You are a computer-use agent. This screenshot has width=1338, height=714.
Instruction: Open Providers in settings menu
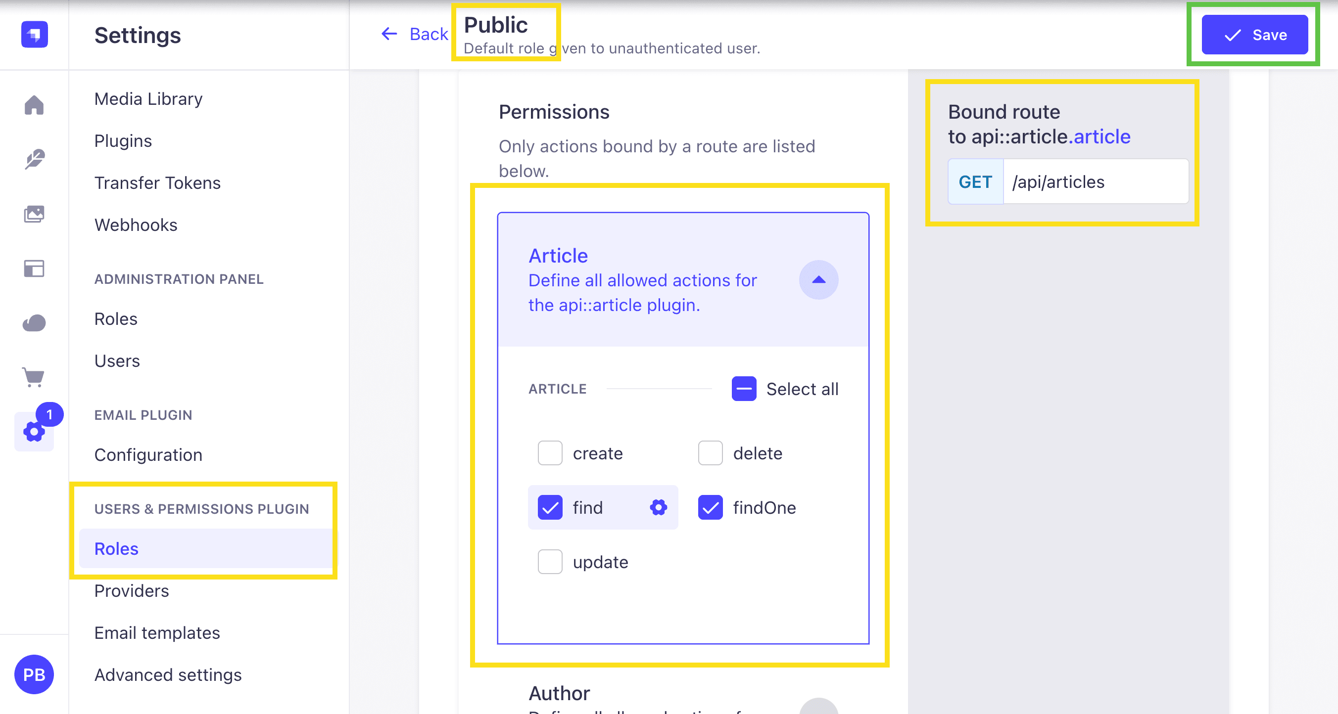132,590
